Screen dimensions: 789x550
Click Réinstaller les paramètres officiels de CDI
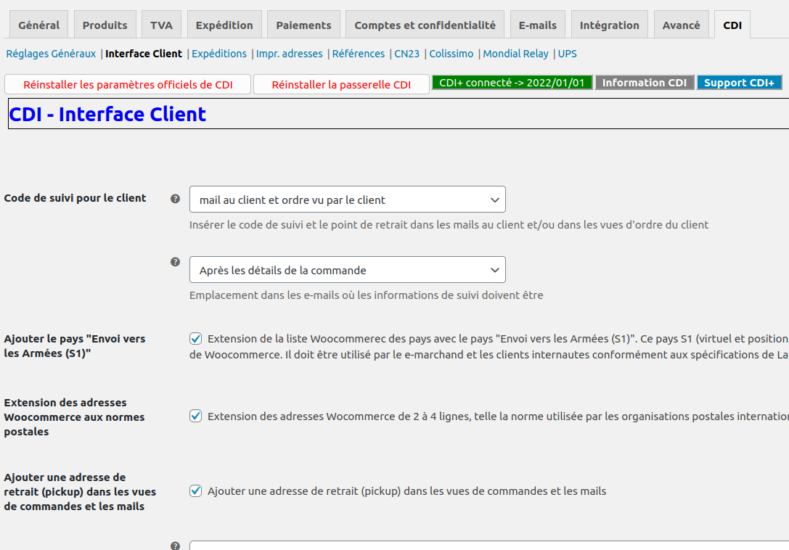coord(128,85)
